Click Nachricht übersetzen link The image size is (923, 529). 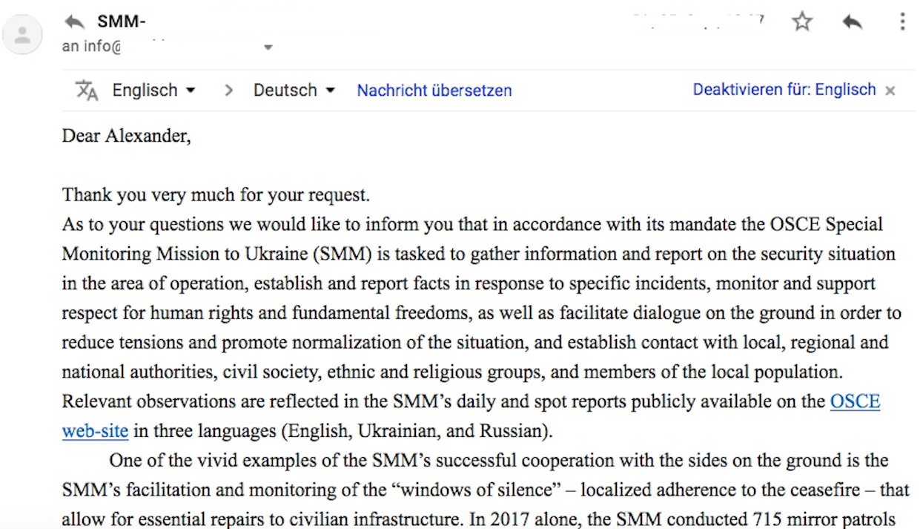pyautogui.click(x=434, y=91)
